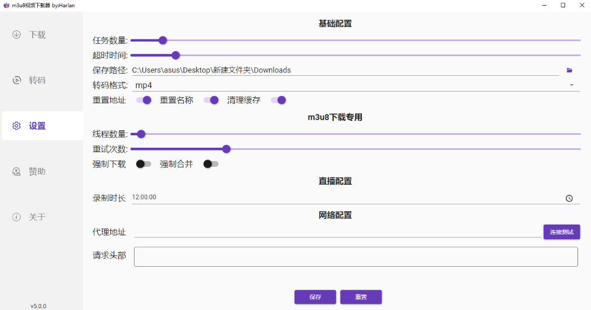The height and width of the screenshot is (310, 591).
Task: Click the 重试次数 slider handle
Action: 226,149
